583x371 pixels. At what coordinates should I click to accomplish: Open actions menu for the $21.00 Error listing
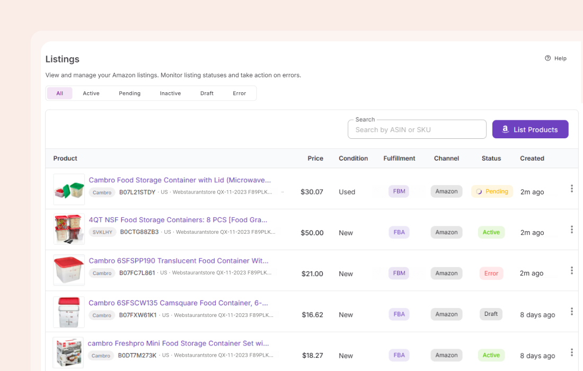click(571, 270)
